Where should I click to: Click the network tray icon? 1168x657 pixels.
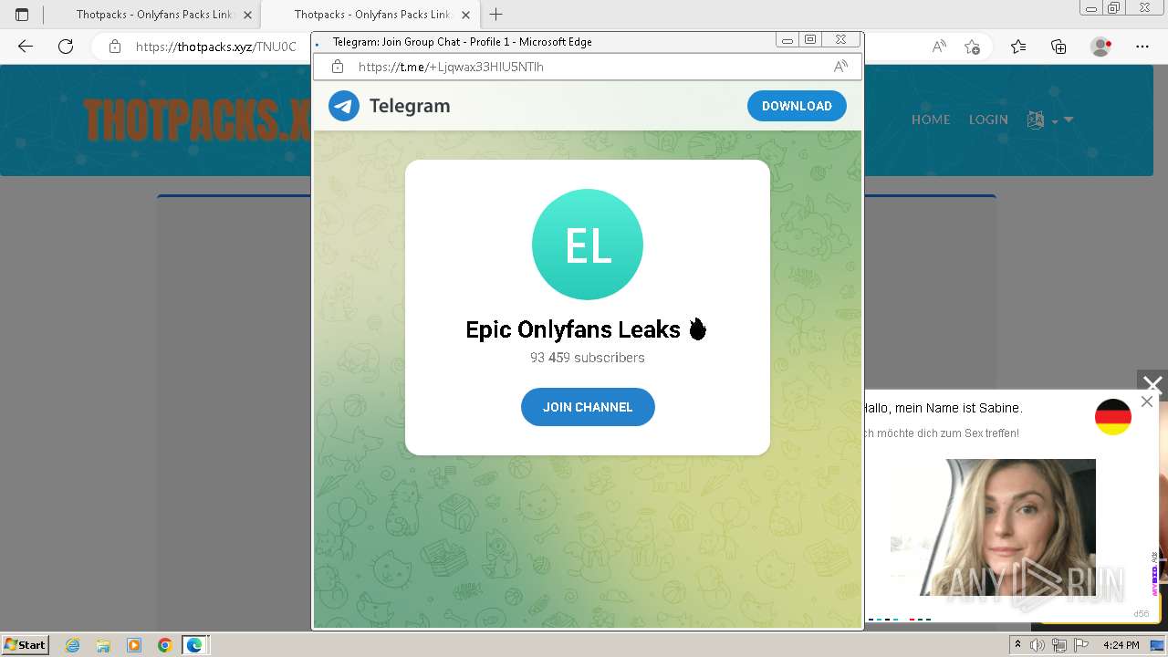[1059, 645]
